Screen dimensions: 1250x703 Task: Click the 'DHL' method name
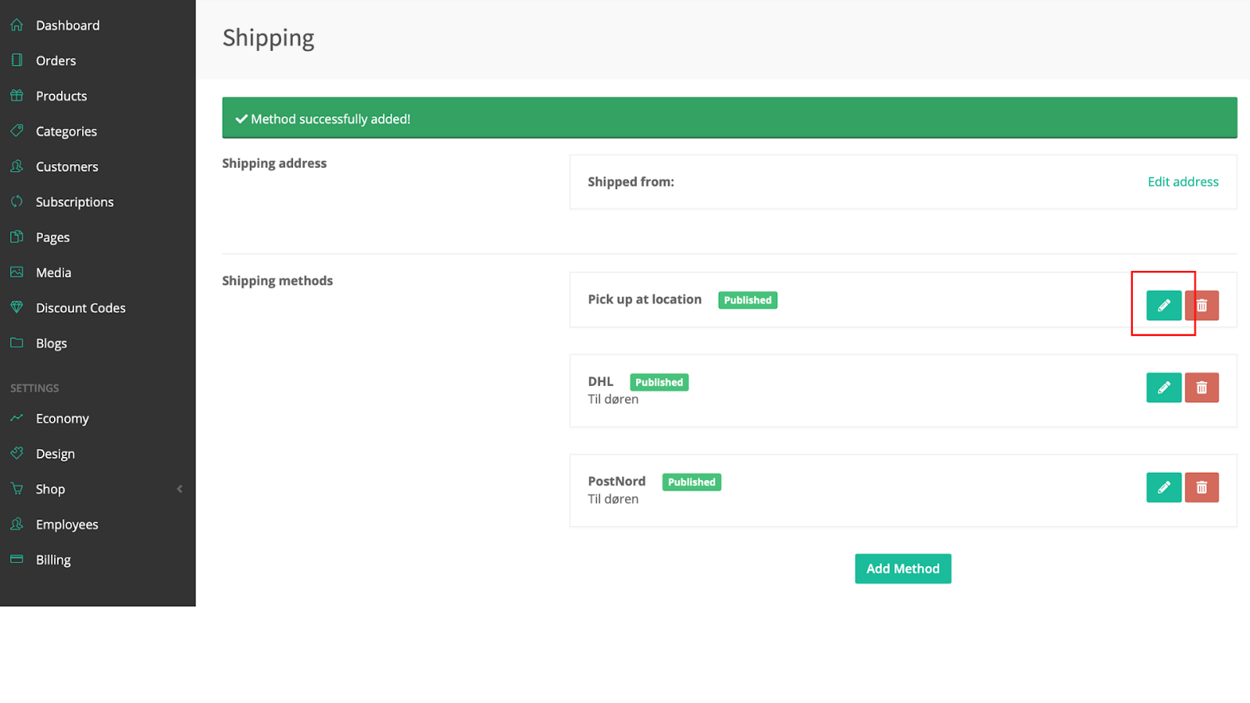pos(600,381)
